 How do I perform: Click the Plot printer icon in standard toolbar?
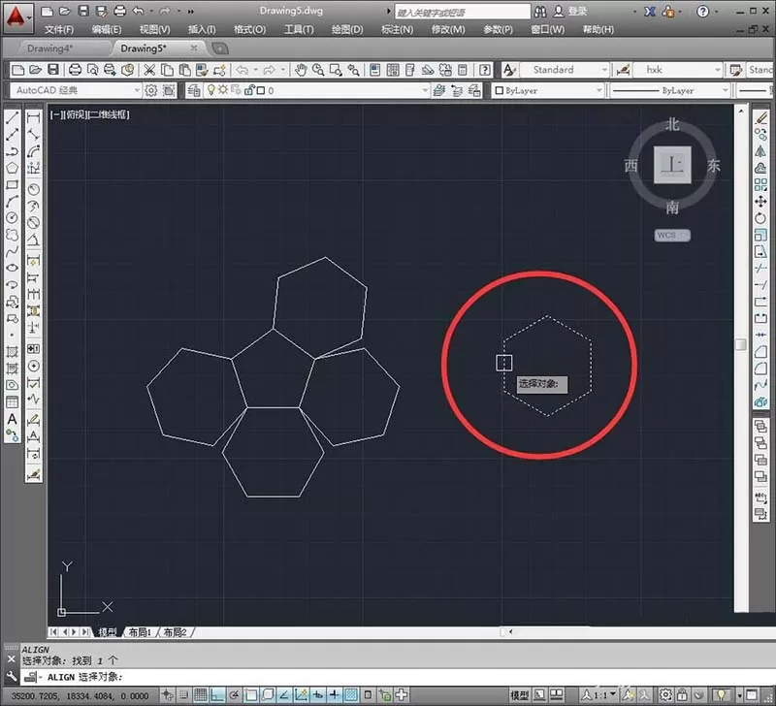tap(75, 70)
